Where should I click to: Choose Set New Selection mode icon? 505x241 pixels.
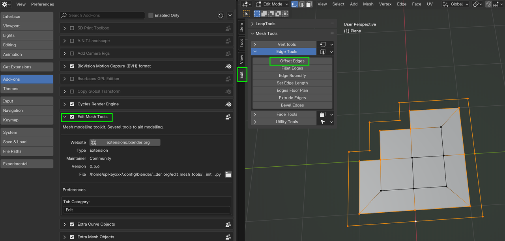click(257, 14)
